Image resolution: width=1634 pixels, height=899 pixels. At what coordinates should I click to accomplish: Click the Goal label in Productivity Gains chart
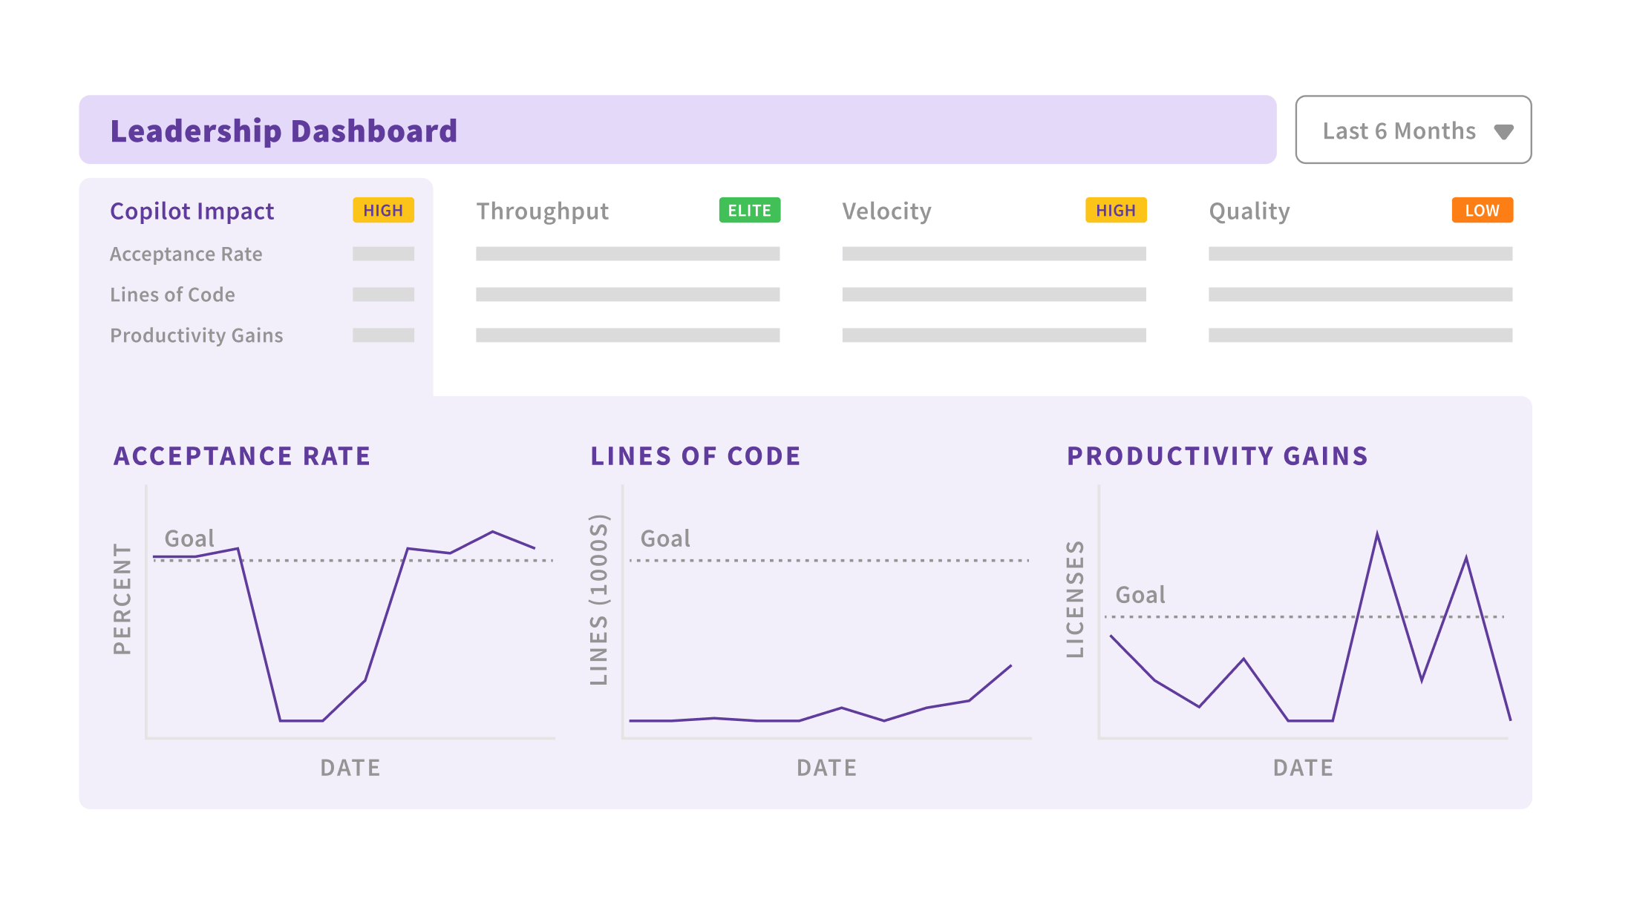click(x=1140, y=595)
